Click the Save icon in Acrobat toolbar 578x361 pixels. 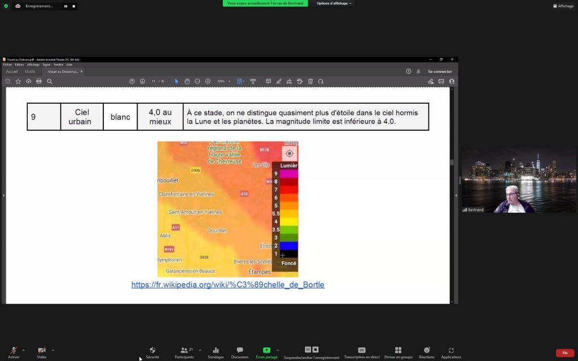[x=7, y=81]
